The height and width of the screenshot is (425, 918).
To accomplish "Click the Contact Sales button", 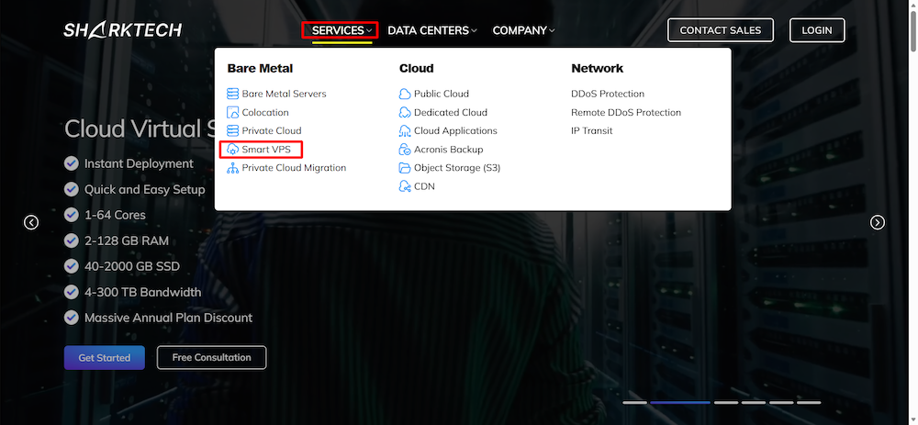I will click(x=721, y=30).
